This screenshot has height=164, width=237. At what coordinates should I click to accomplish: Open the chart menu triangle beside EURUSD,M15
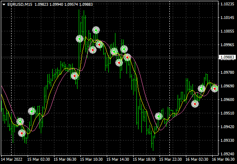4,5
